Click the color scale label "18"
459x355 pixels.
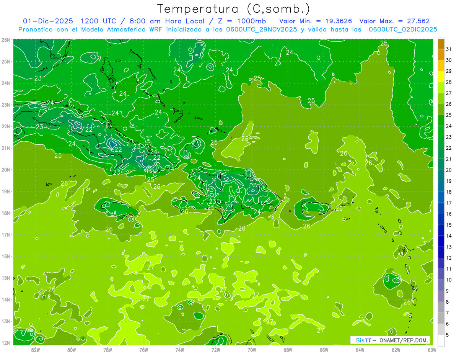(x=449, y=192)
